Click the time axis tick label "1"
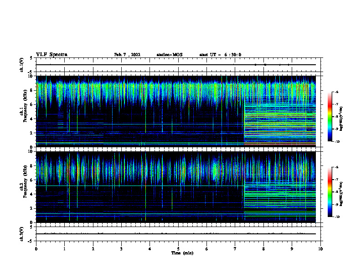Image resolution: width=361 pixels, height=279 pixels. pos(64,248)
